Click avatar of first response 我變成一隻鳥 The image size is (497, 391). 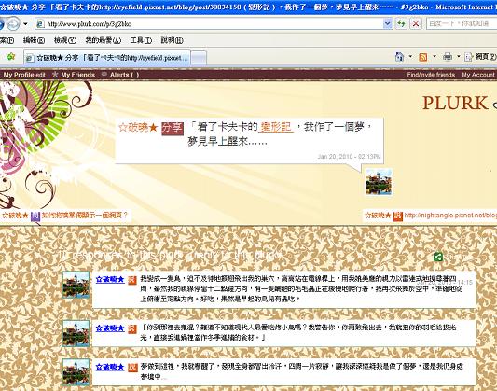(x=76, y=285)
